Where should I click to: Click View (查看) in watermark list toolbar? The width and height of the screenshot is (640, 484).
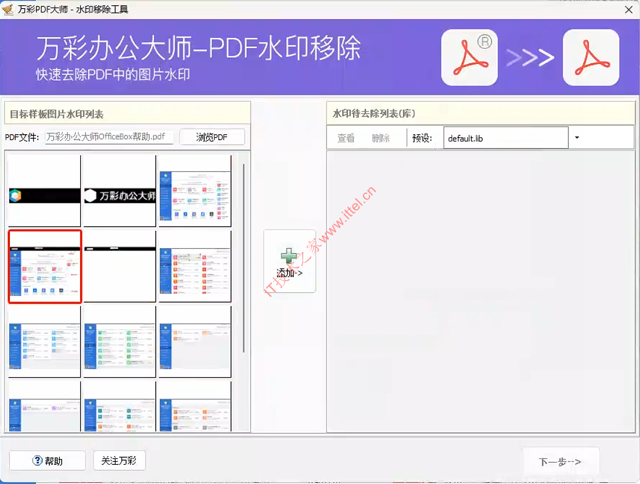(x=346, y=138)
